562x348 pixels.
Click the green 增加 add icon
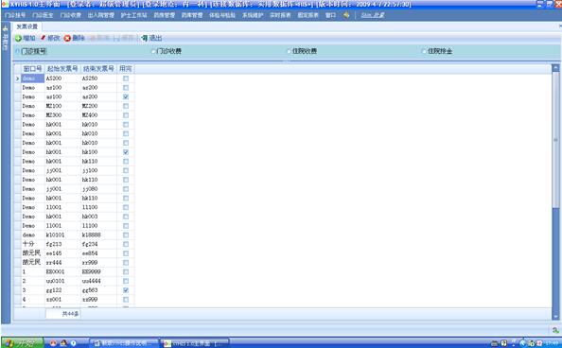(x=18, y=39)
